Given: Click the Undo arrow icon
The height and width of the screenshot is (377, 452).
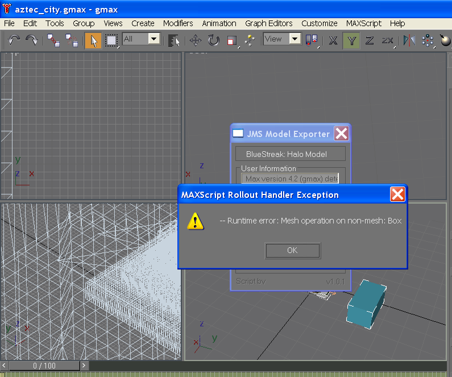Looking at the screenshot, I should 14,40.
